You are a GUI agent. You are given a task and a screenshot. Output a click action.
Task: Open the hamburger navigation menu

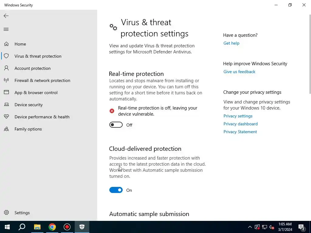click(6, 29)
